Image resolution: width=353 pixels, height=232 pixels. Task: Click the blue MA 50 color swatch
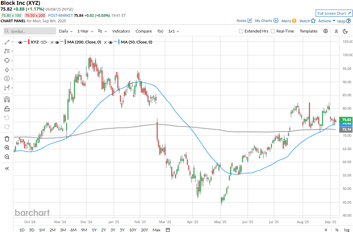pos(119,42)
